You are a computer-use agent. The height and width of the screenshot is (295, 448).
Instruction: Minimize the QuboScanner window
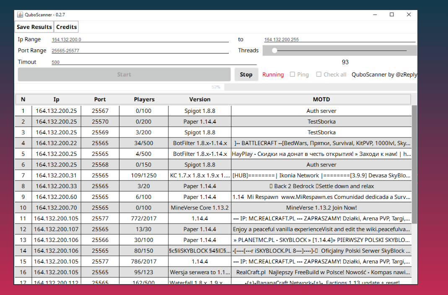point(375,15)
